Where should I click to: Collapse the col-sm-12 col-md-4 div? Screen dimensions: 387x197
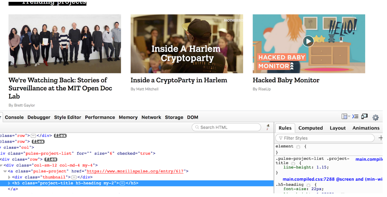[x=1, y=165]
